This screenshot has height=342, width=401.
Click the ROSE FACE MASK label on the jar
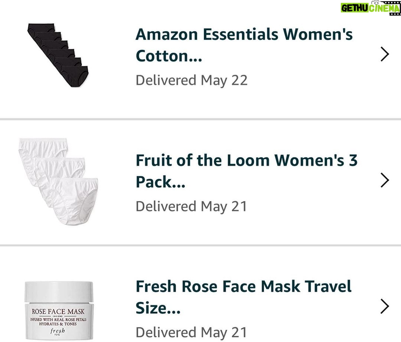[x=58, y=311]
